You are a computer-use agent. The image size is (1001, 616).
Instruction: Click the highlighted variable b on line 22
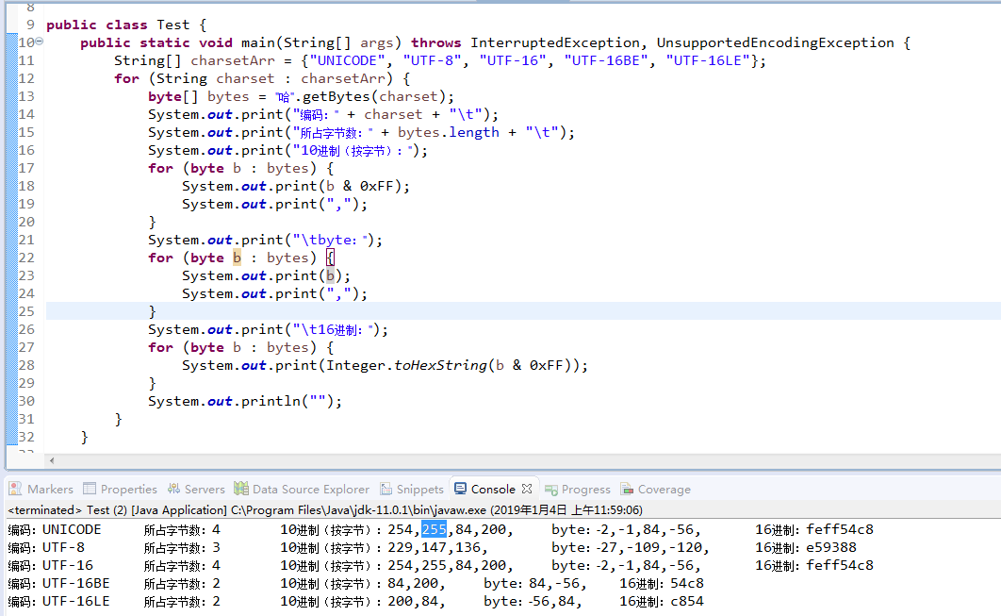[x=237, y=258]
